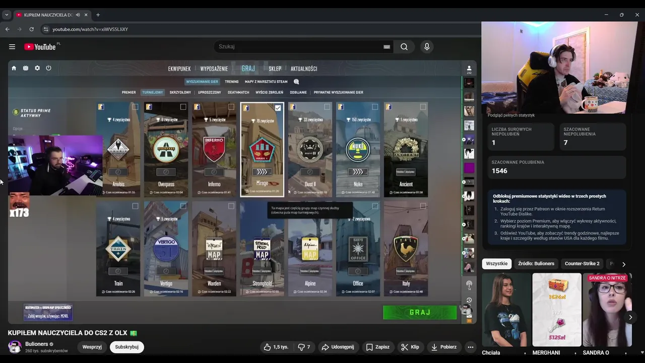Viewport: 645px width, 363px height.
Task: Select the PREMIER game mode
Action: (x=128, y=93)
